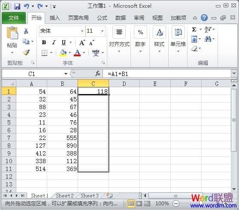Image resolution: width=239 pixels, height=210 pixels.
Task: Switch to the 插入 ribbon tab
Action: pos(54,18)
